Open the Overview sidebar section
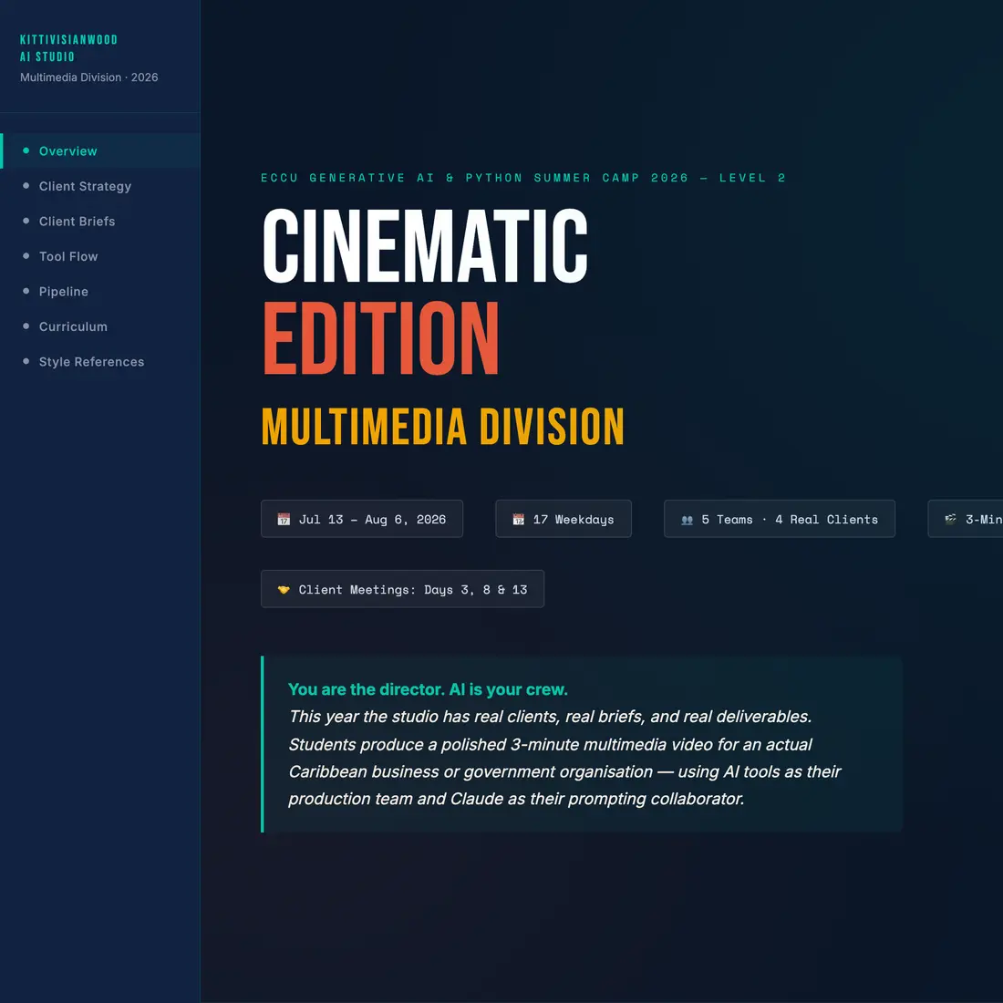Viewport: 1003px width, 1003px height. pos(99,151)
